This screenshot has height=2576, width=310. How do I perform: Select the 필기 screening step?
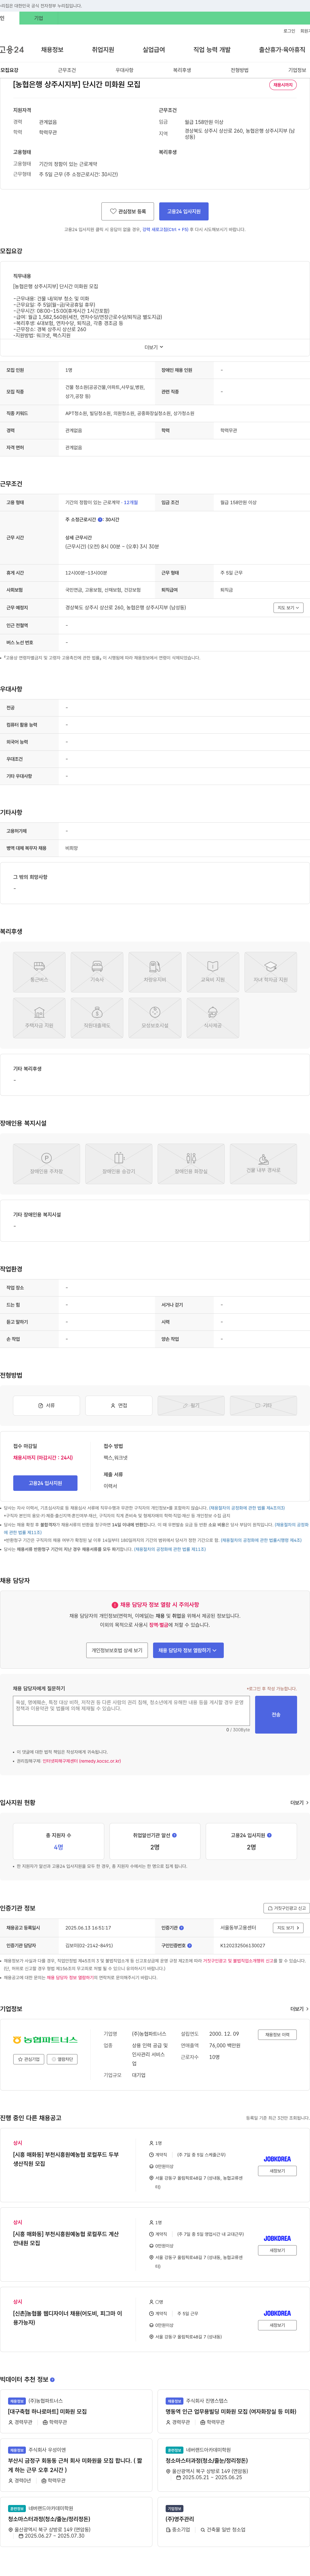coord(191,1405)
